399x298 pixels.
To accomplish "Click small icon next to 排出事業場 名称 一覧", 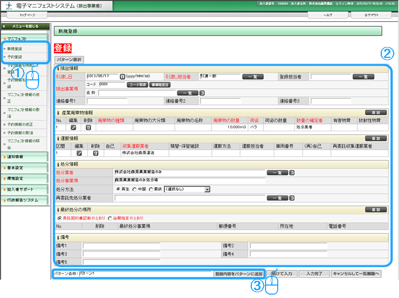I will coord(202,93).
